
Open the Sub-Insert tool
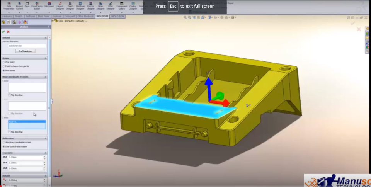pyautogui.click(x=49, y=5)
